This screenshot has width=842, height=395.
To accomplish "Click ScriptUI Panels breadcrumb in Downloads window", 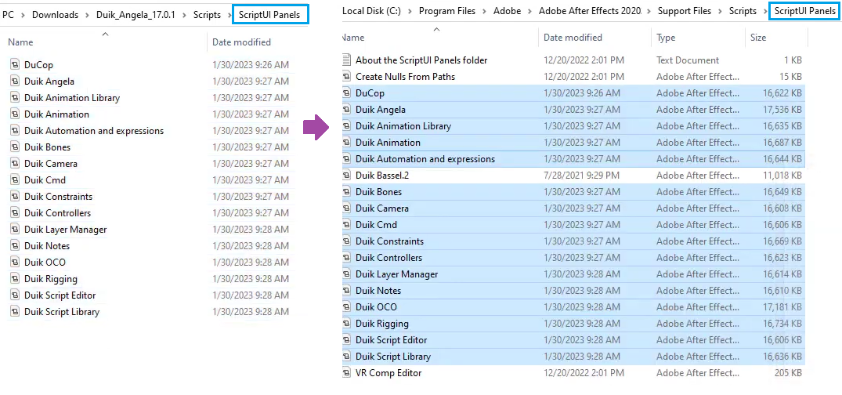I will click(269, 15).
